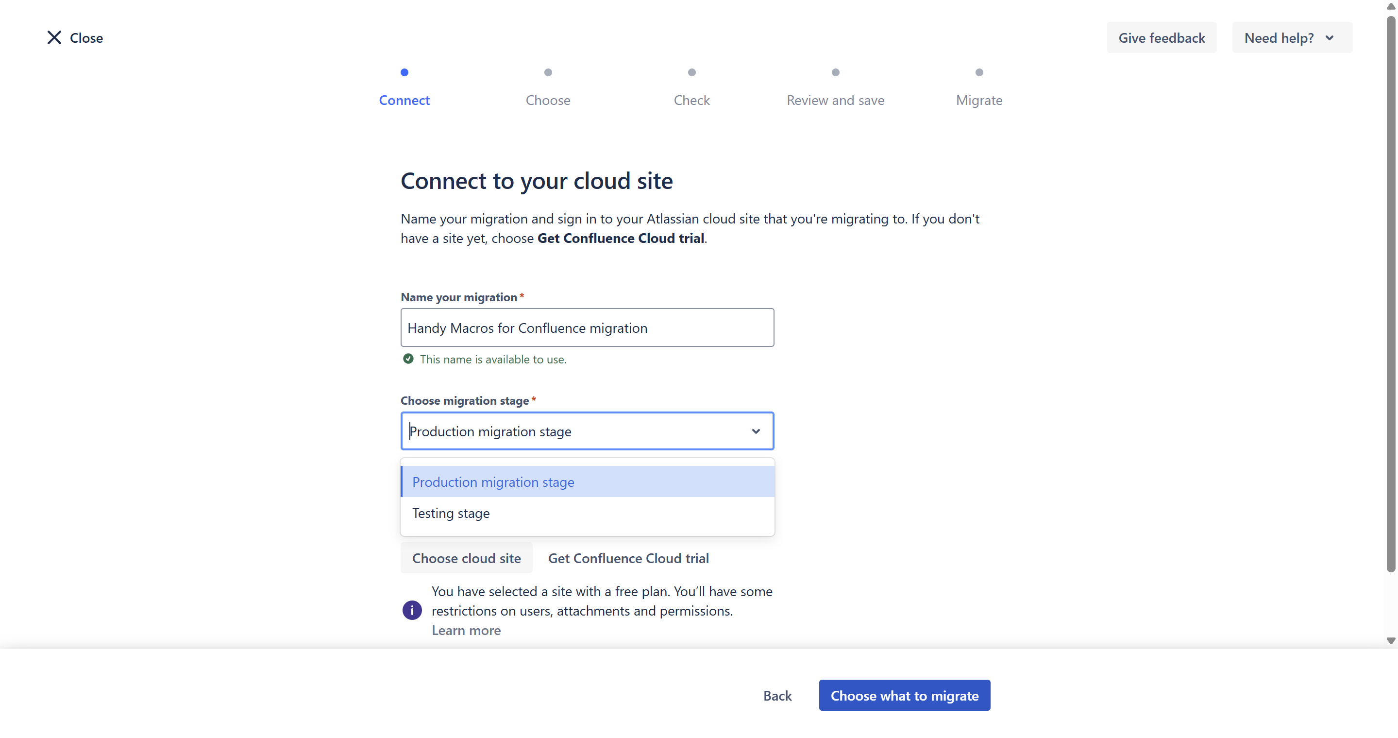
Task: Click the Give feedback button
Action: click(1162, 37)
